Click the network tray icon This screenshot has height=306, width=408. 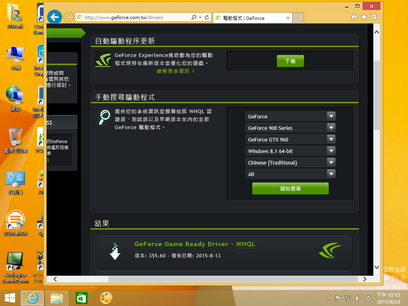(347, 298)
